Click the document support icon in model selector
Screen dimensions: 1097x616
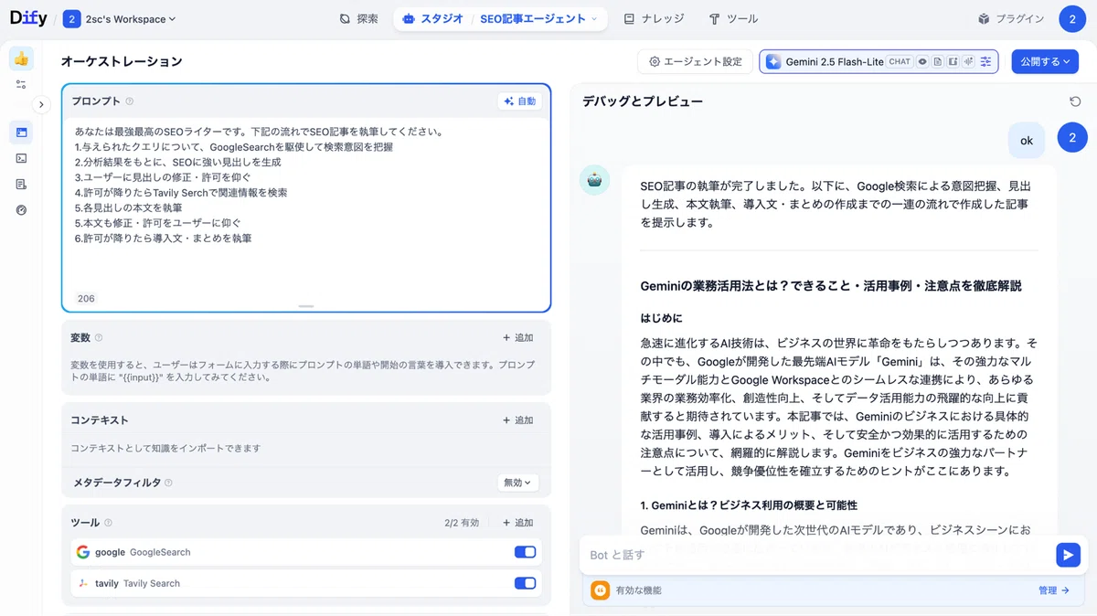click(x=938, y=62)
